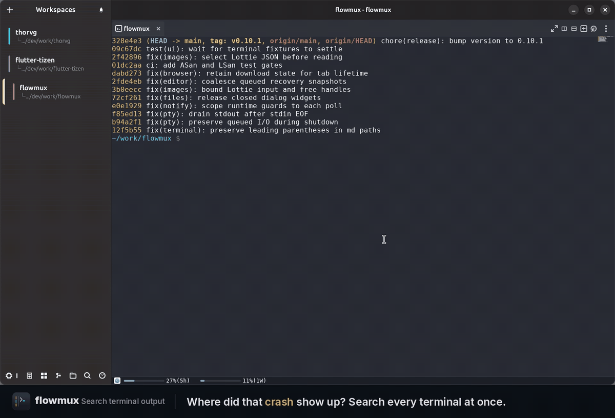Open the grid layout icon in sidebar
The height and width of the screenshot is (418, 615).
pyautogui.click(x=44, y=376)
